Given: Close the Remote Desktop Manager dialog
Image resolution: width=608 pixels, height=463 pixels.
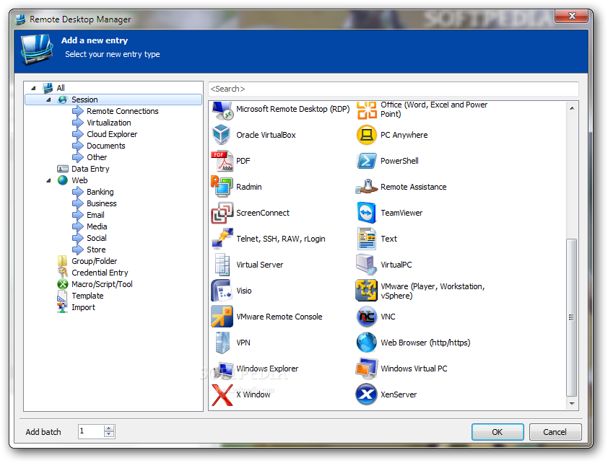Looking at the screenshot, I should (x=572, y=16).
